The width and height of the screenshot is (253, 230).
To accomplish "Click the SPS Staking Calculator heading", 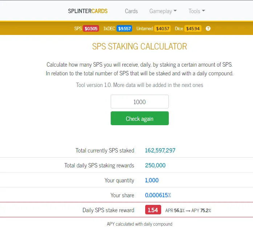I will (140, 47).
